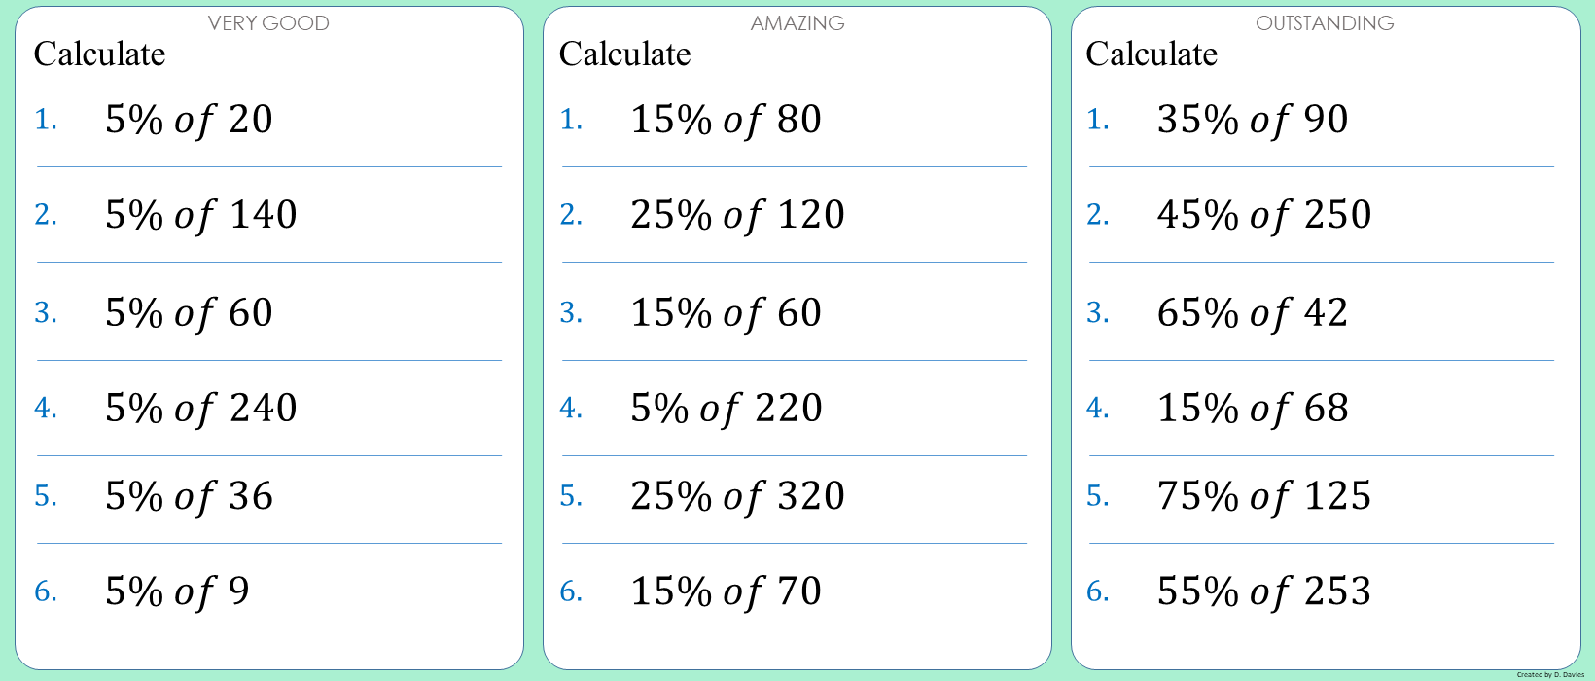Select the question 5% of 20
This screenshot has width=1595, height=681.
(189, 120)
